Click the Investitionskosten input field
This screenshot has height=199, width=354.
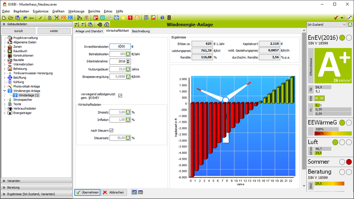click(120, 47)
